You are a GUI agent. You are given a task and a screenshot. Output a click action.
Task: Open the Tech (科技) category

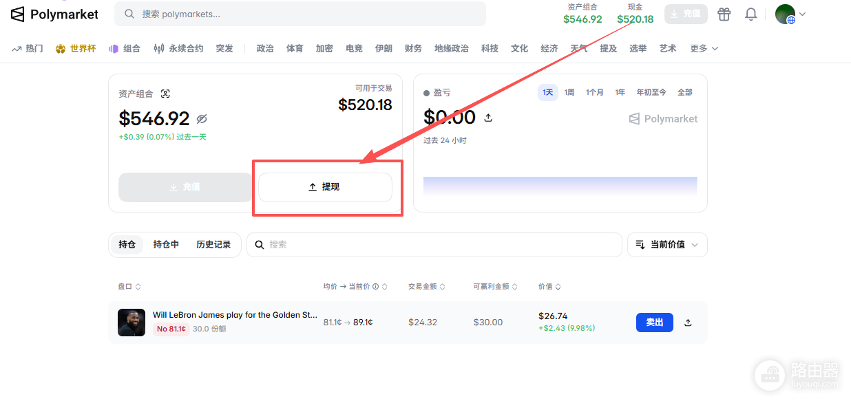[x=490, y=48]
